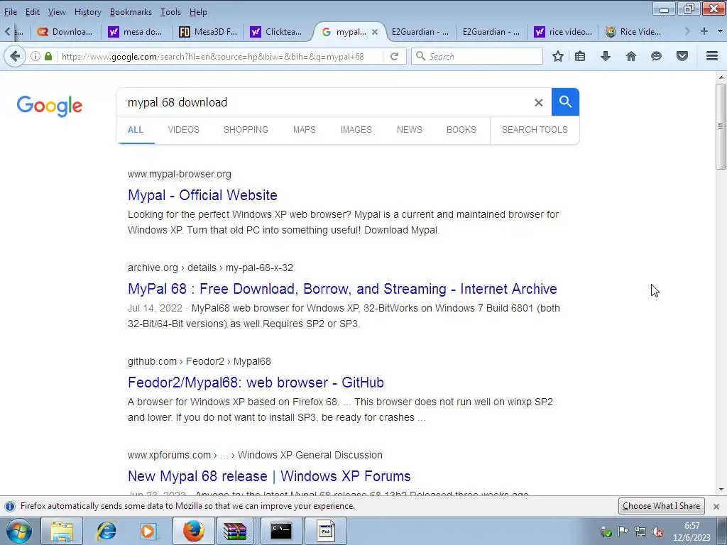This screenshot has width=727, height=545.
Task: Open the Bookmarks menu
Action: coord(131,12)
